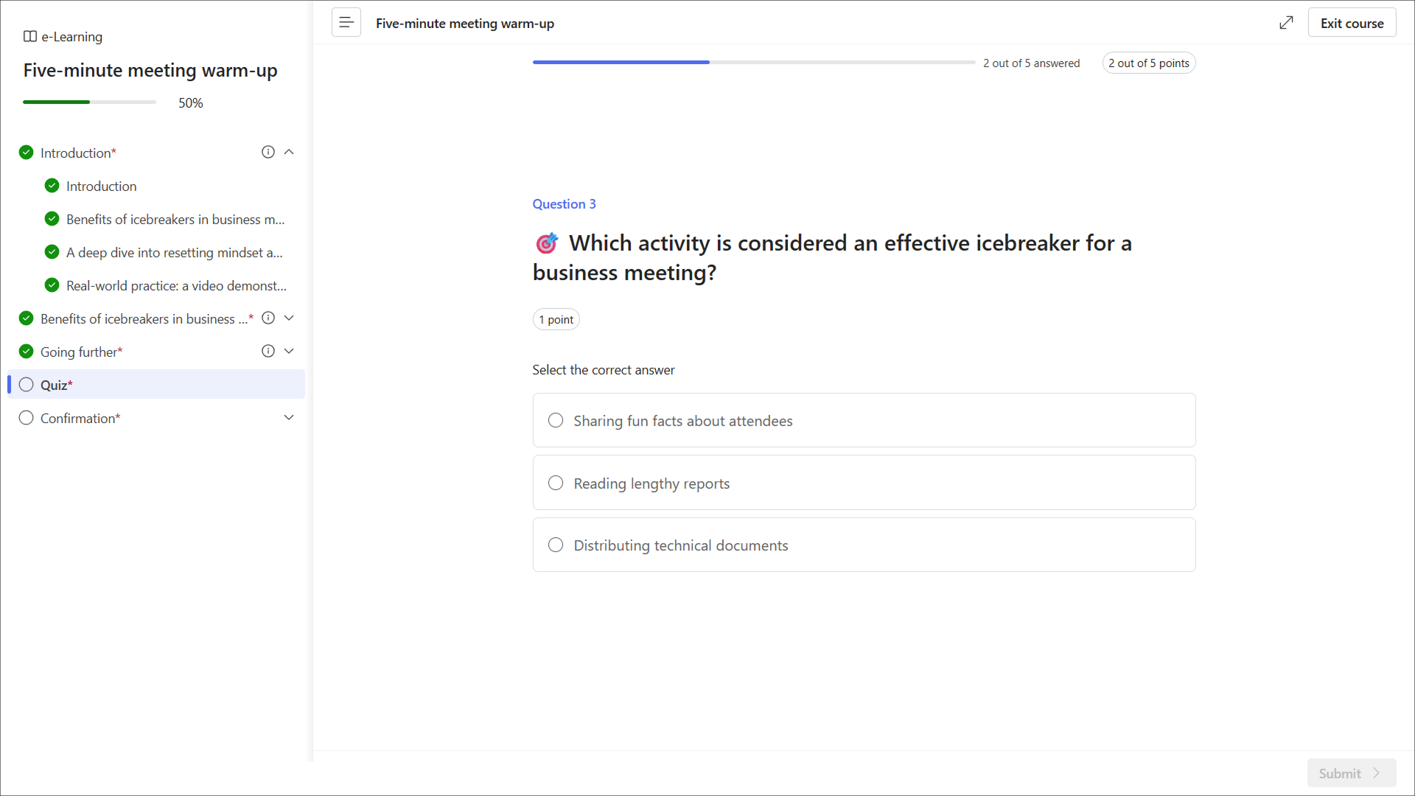Click the quiz answered progress bar

pyautogui.click(x=753, y=63)
